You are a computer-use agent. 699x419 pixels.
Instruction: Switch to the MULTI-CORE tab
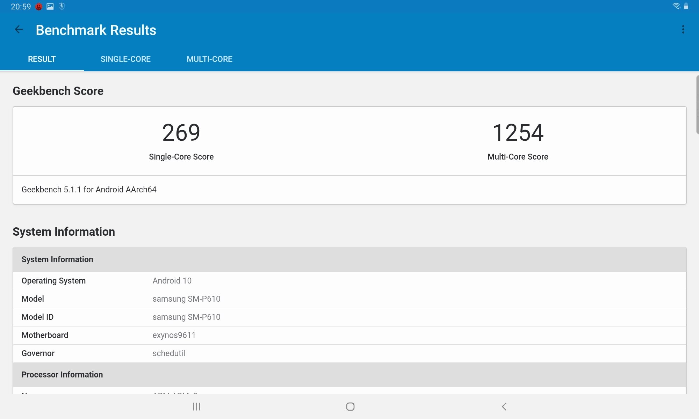(209, 59)
